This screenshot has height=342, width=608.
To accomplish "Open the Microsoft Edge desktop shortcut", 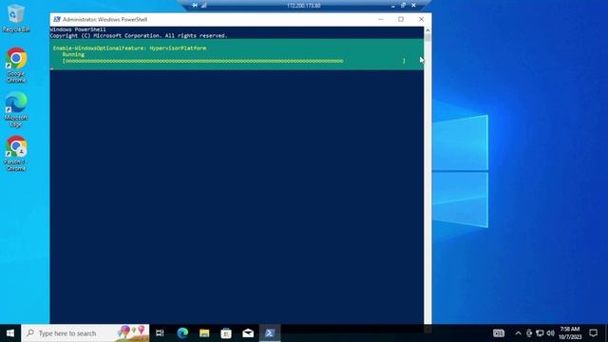I will point(16,109).
